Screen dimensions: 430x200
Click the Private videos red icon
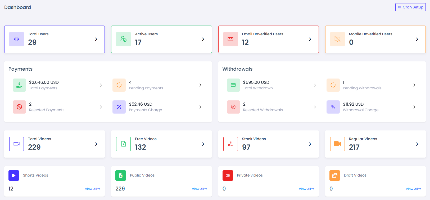coord(228,175)
